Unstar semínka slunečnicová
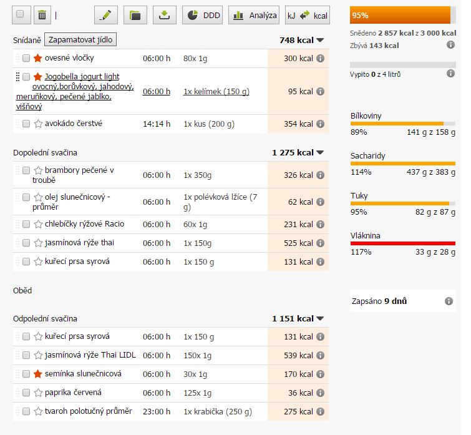Screen dimensions: 471x435 tap(37, 374)
